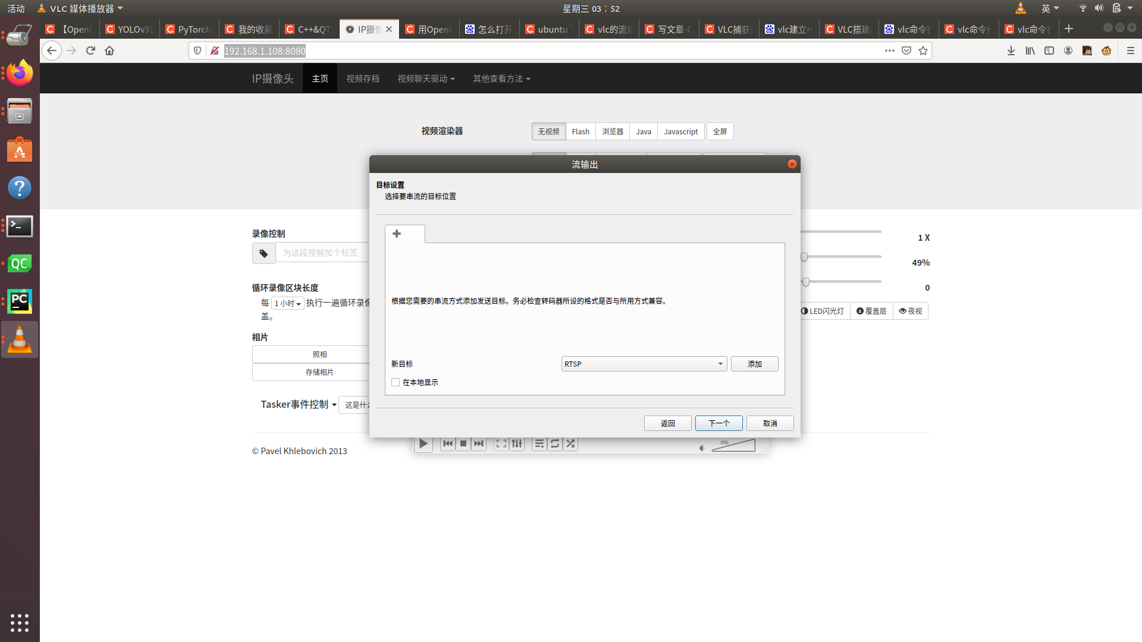Click the Tampermonkey monkey extension icon
This screenshot has width=1142, height=642.
tap(1106, 51)
